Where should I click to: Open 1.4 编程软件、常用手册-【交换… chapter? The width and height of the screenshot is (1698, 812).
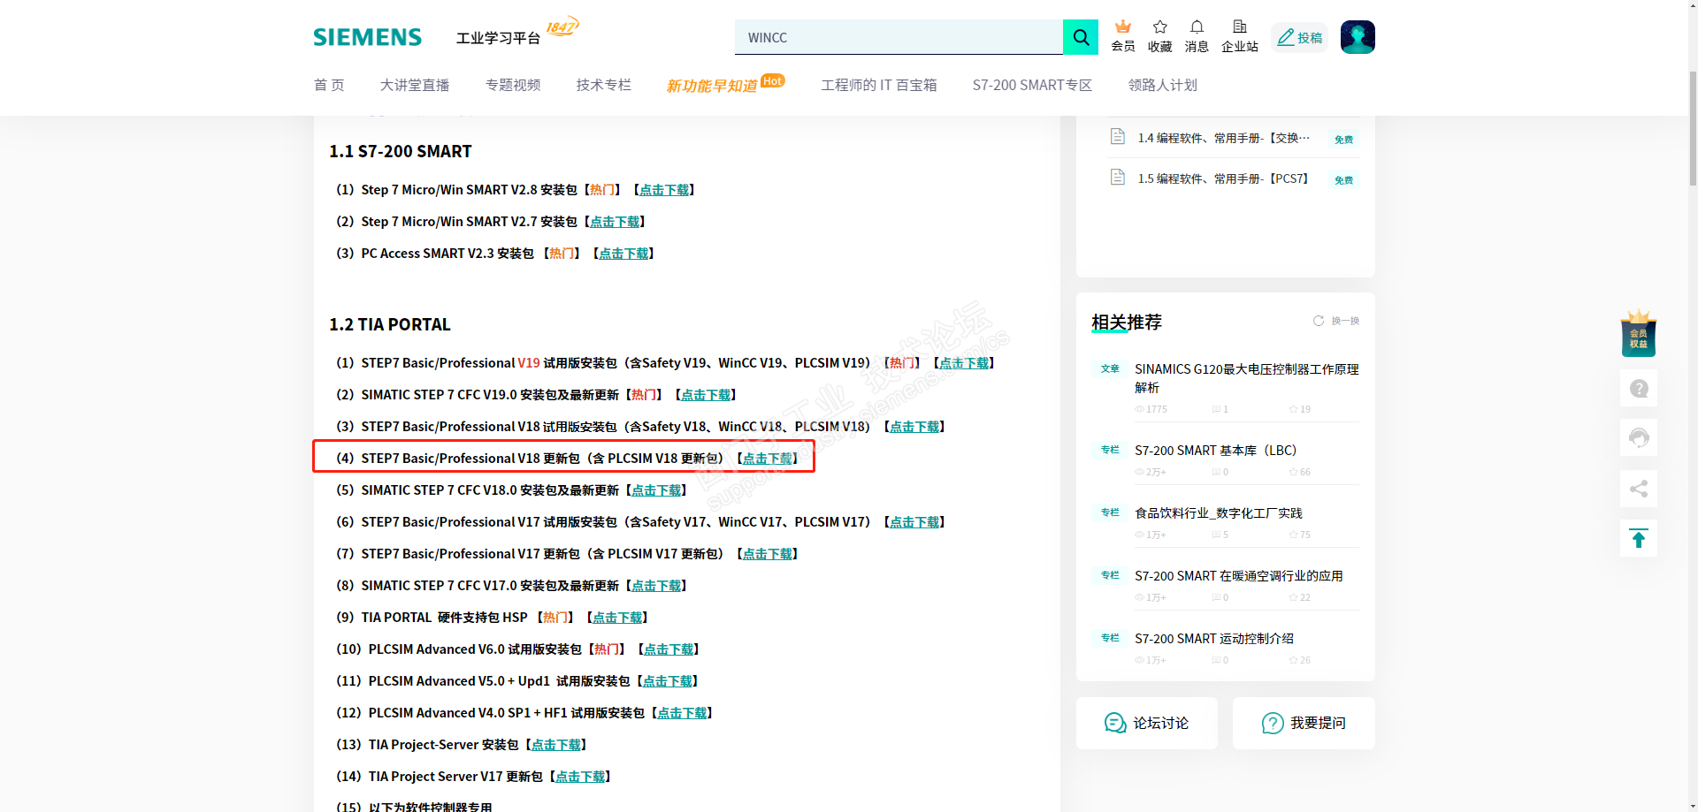pyautogui.click(x=1224, y=138)
